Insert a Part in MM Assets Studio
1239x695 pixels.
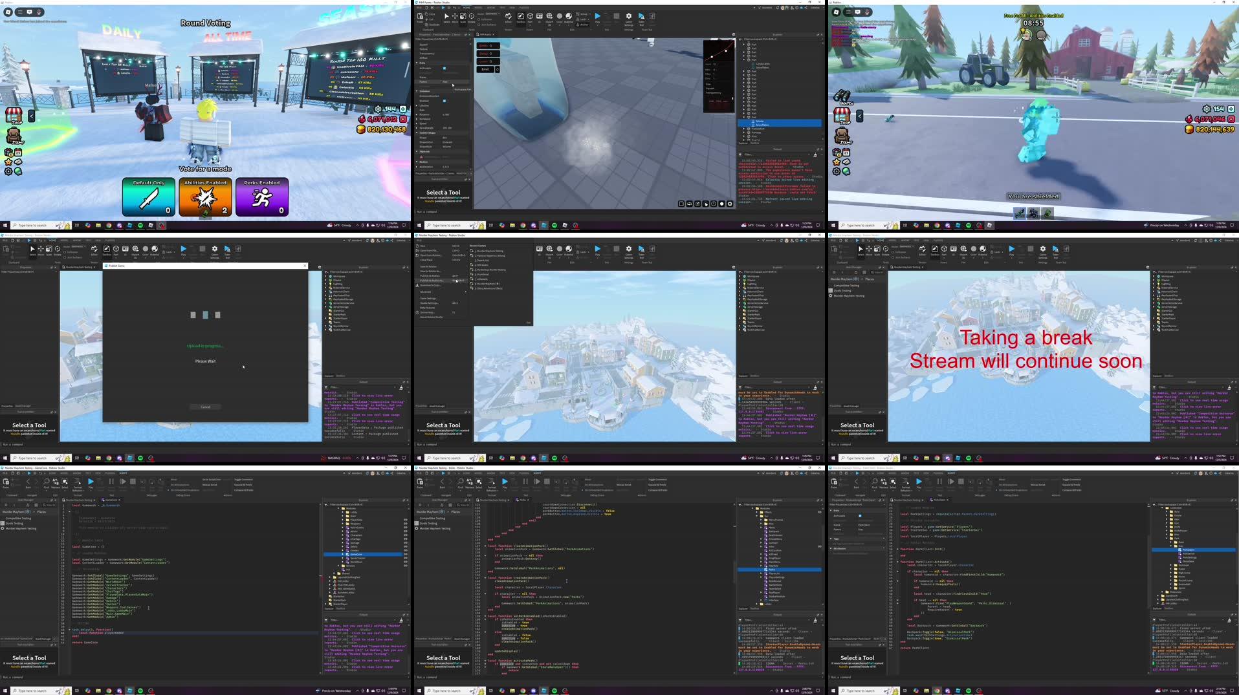coord(530,17)
